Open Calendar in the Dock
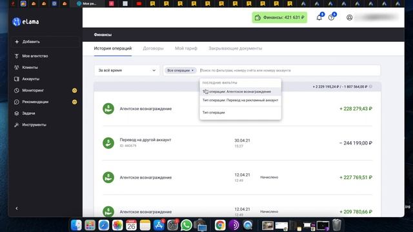 [131, 225]
